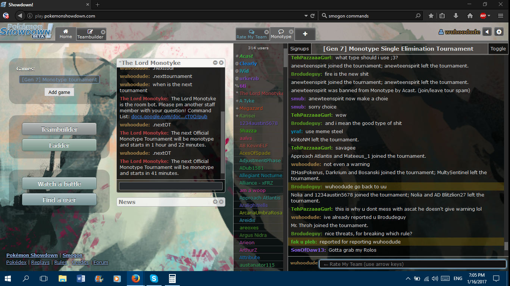
Task: Close the Monotype room tab
Action: (x=291, y=32)
